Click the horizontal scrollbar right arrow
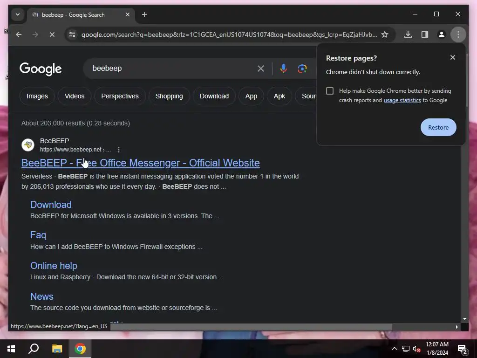This screenshot has height=358, width=477. [457, 327]
